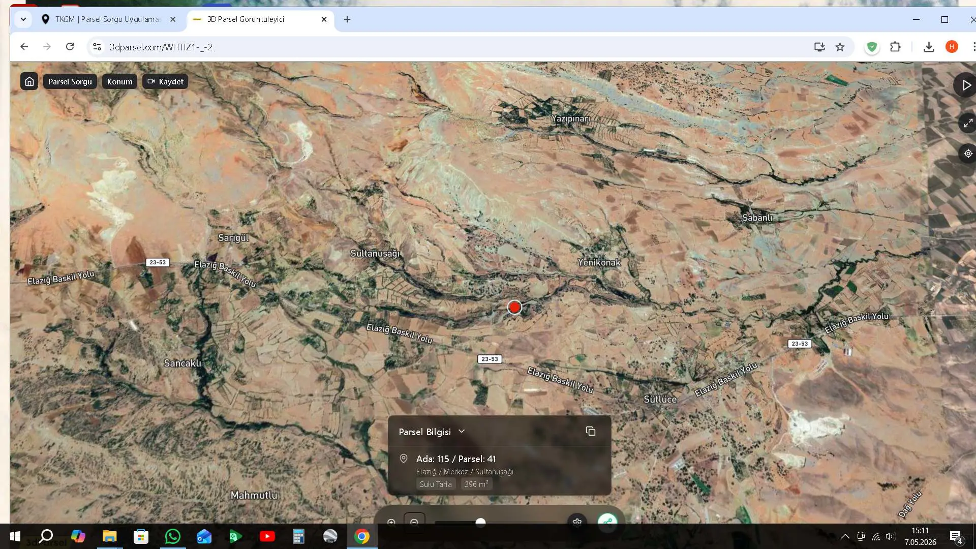Click the fullscreen expand arrows icon
Screen dimensions: 976x549
point(967,123)
